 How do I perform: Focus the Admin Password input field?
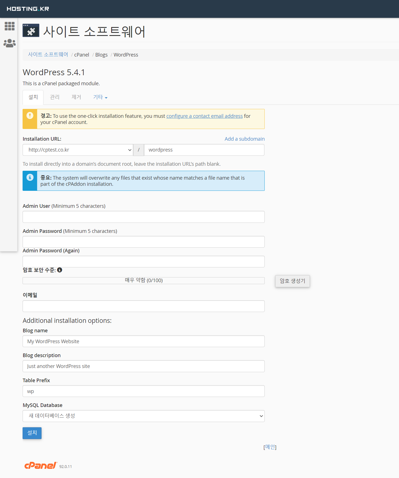[143, 242]
